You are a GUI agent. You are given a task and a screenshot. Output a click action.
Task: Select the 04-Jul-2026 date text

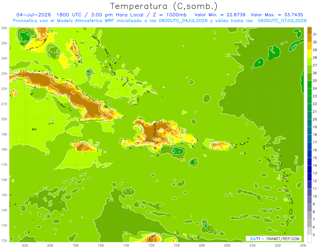(34, 15)
